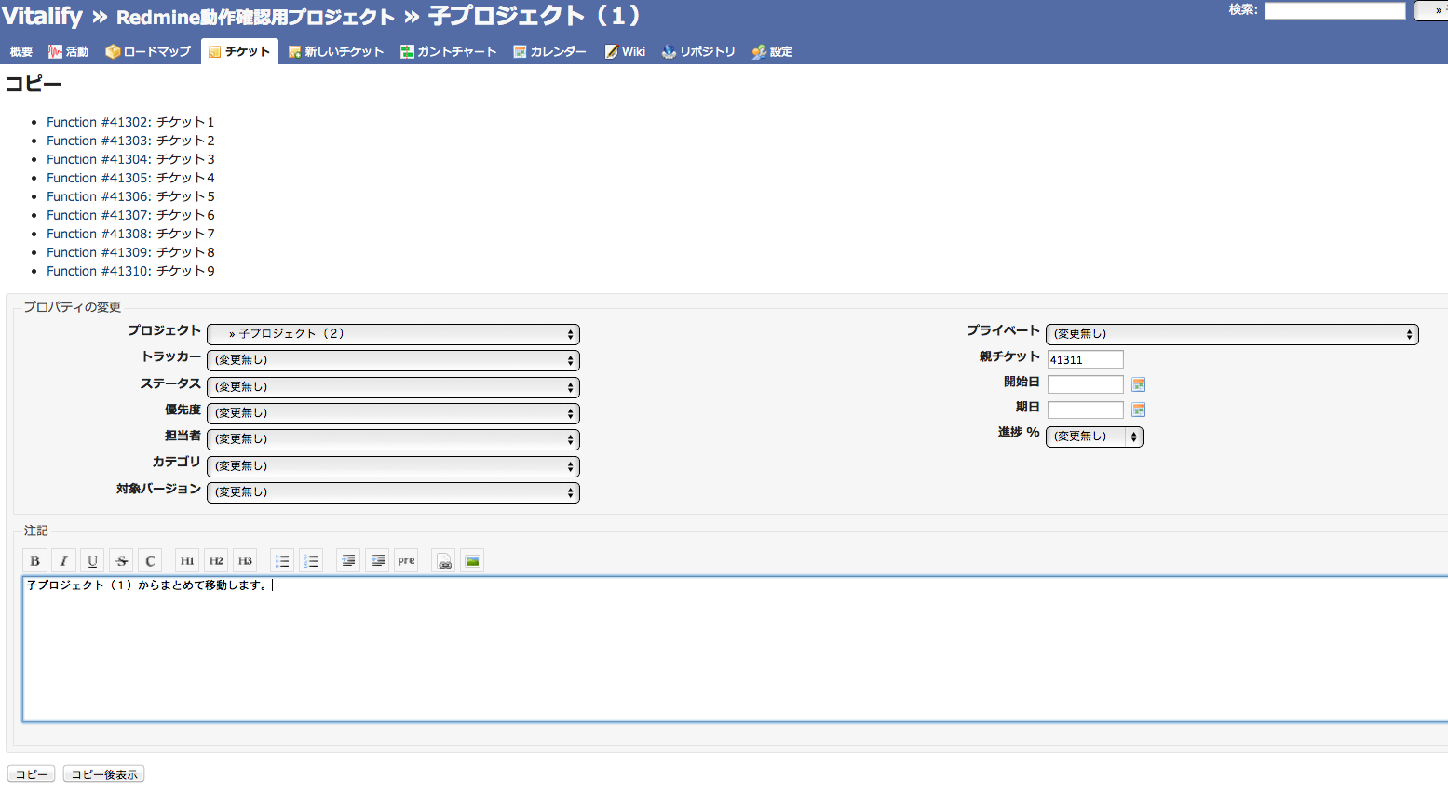Open the カテゴリ dropdown
The width and height of the screenshot is (1448, 793).
(x=393, y=466)
